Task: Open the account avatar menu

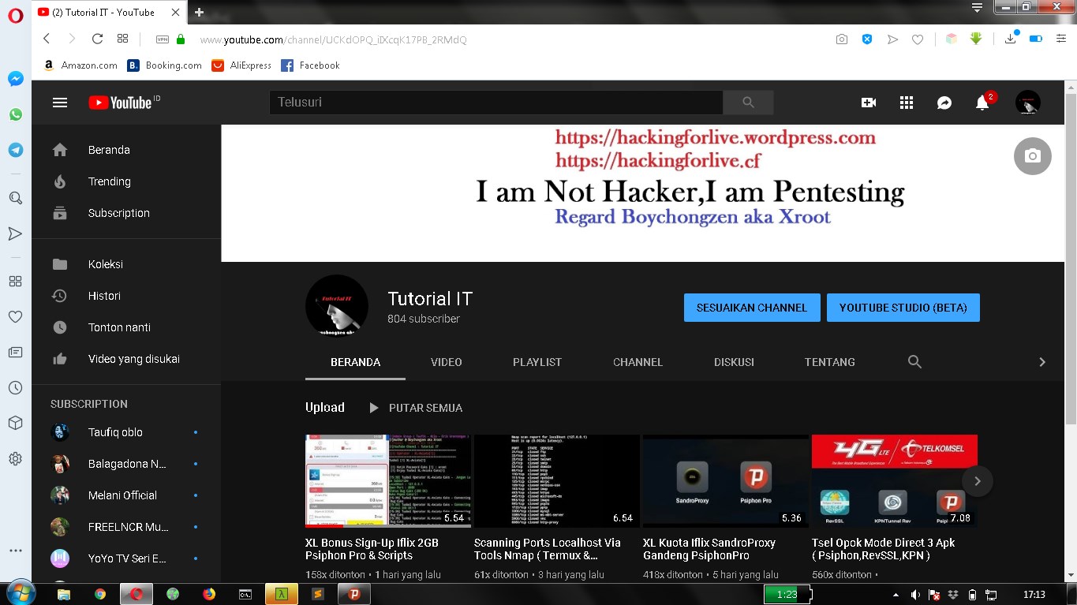Action: 1027,103
